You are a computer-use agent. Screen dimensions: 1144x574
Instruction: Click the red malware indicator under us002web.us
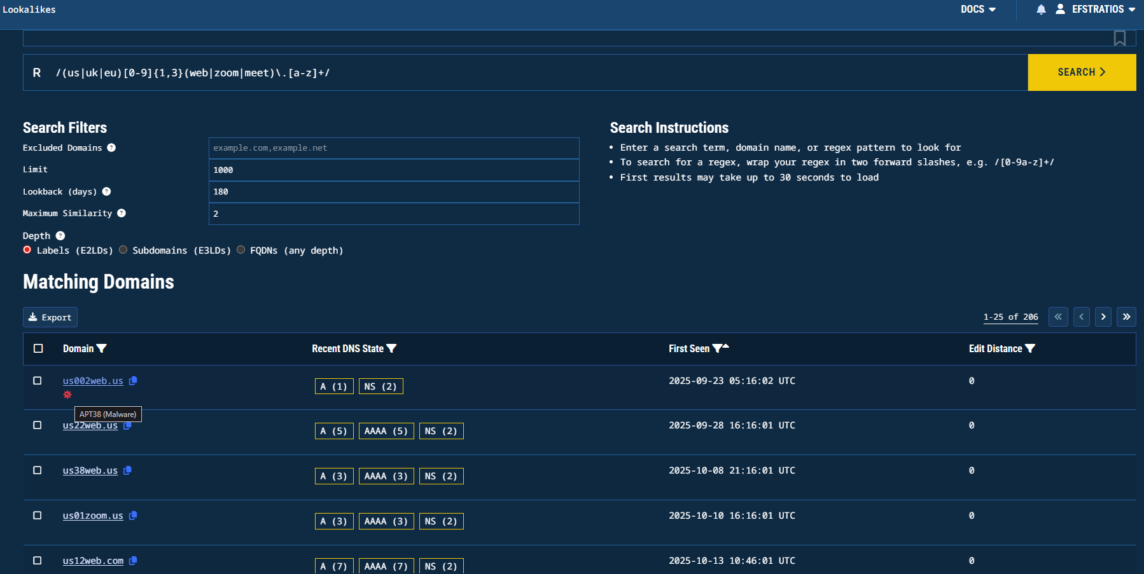(x=67, y=395)
